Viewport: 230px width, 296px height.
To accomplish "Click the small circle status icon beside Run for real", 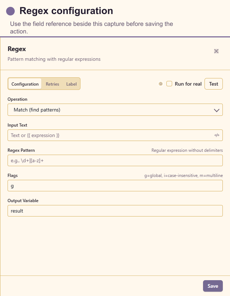I will tap(161, 84).
